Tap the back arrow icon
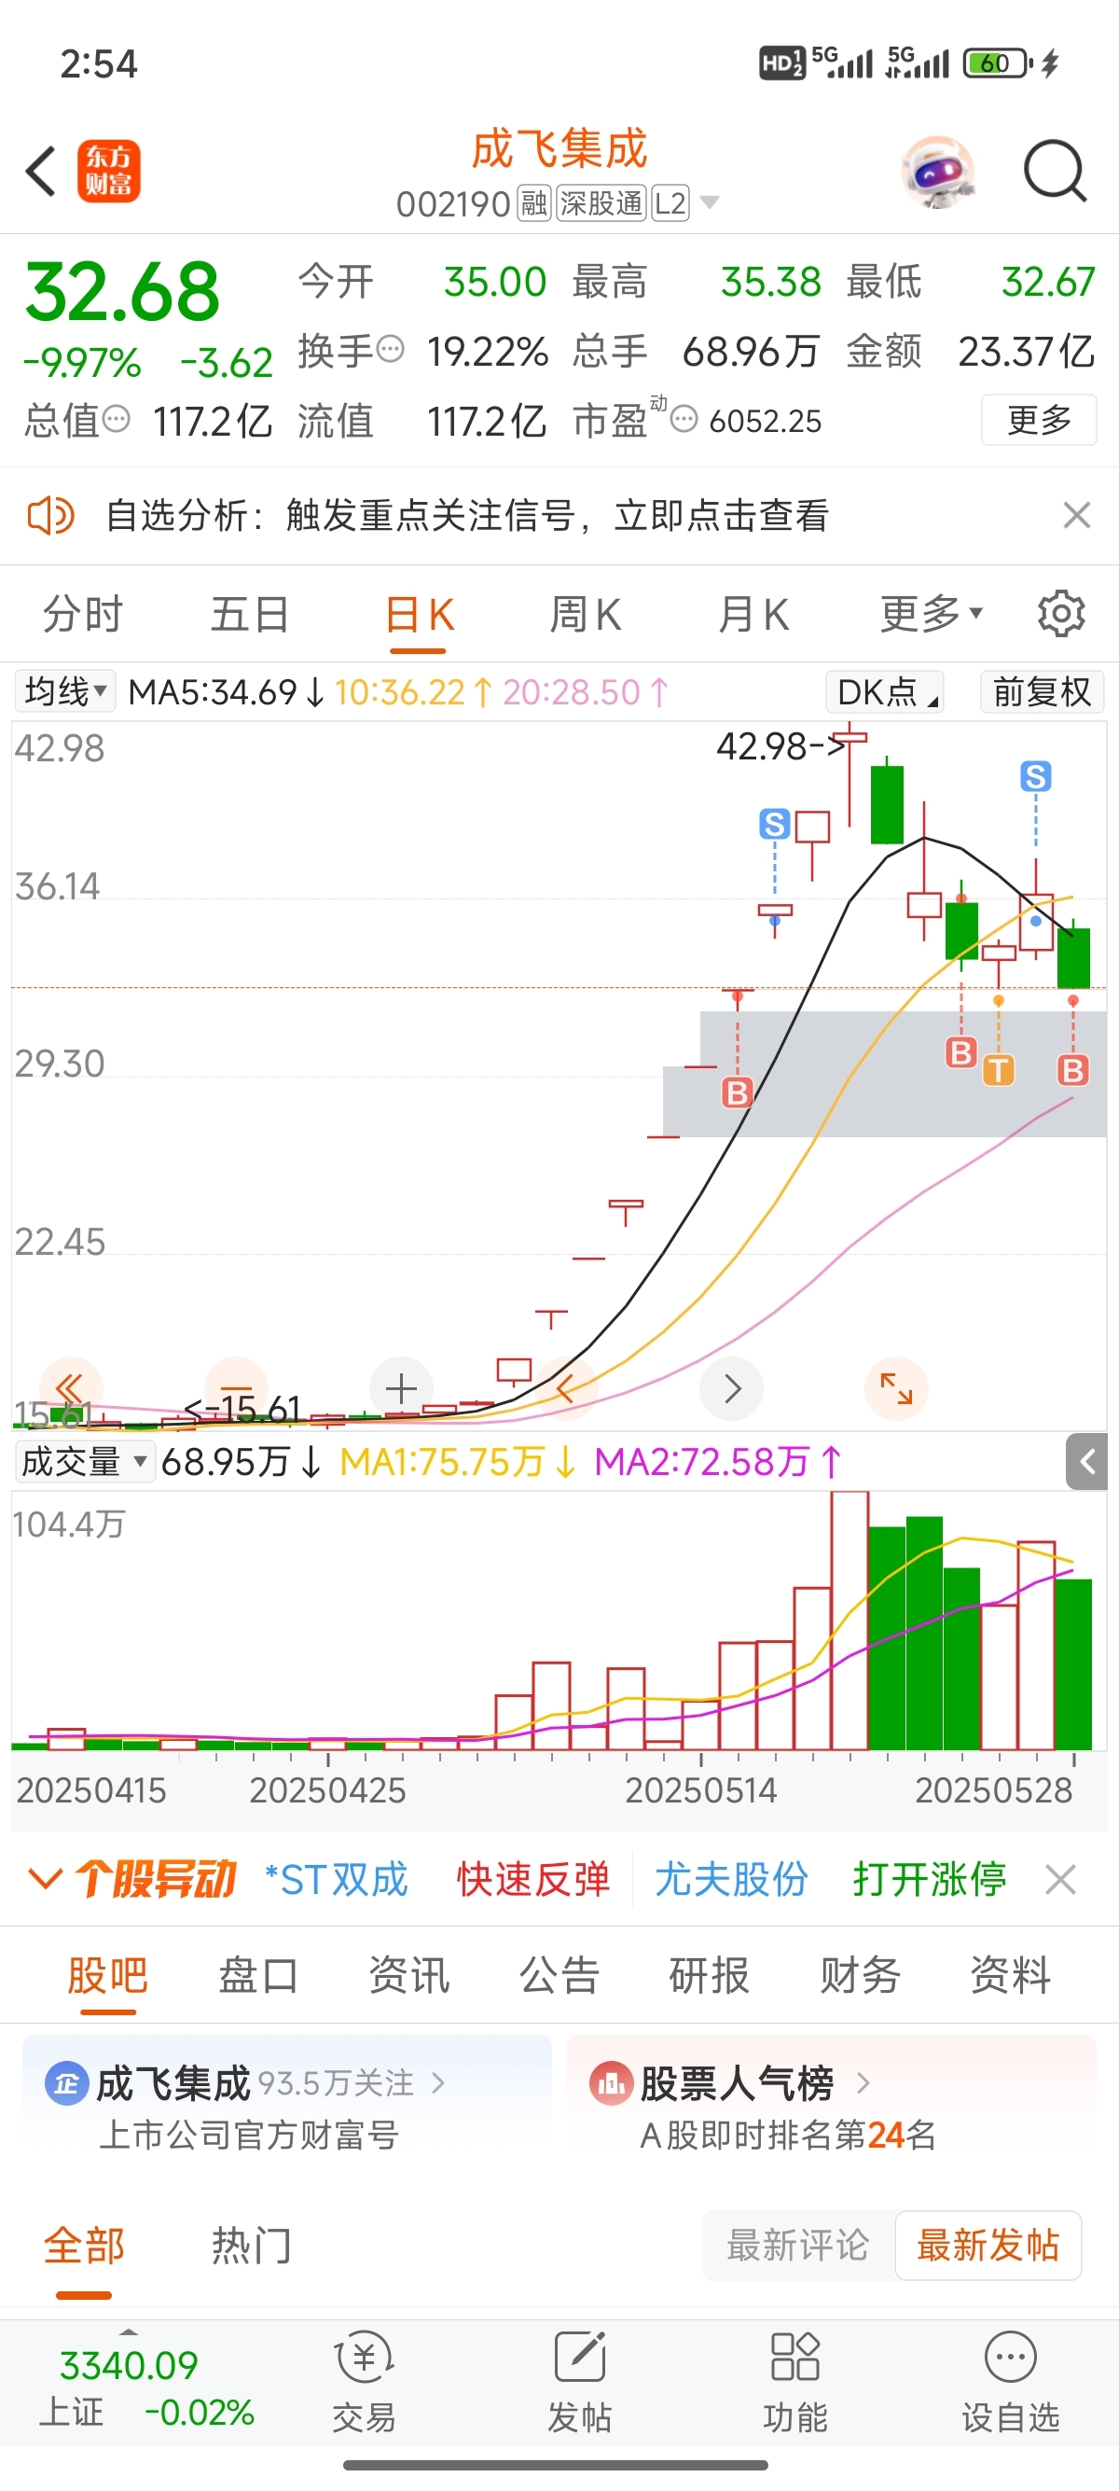The width and height of the screenshot is (1119, 2491). click(41, 172)
